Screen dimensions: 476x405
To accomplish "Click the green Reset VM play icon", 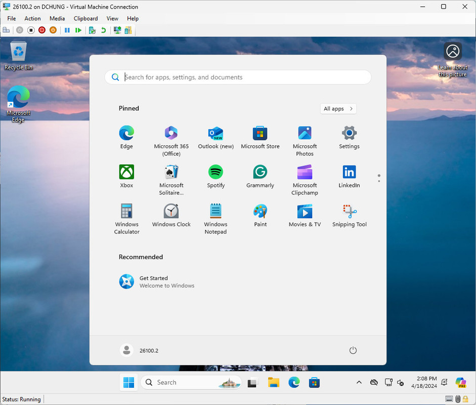I will pyautogui.click(x=78, y=30).
